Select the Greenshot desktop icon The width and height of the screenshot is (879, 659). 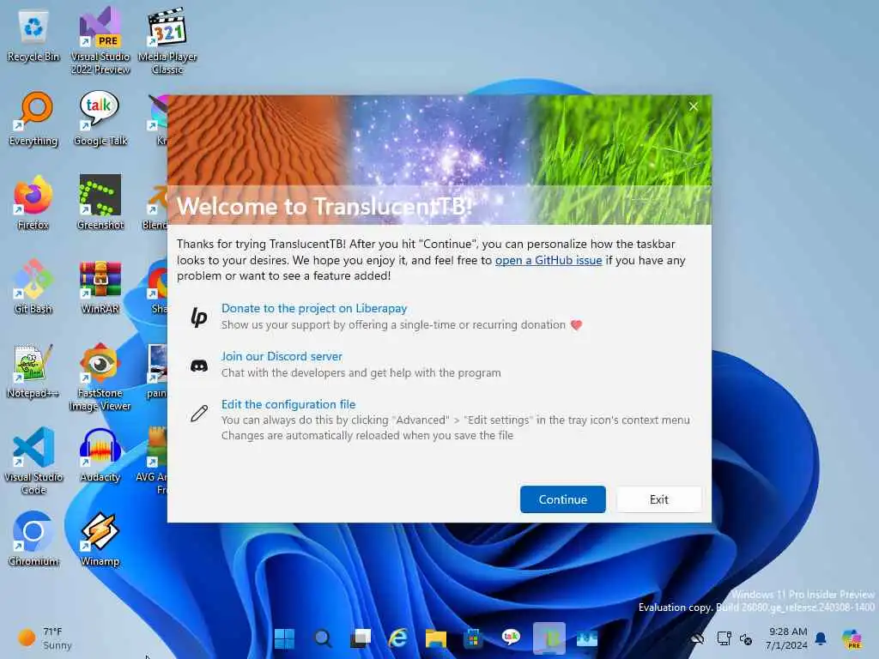tap(100, 203)
